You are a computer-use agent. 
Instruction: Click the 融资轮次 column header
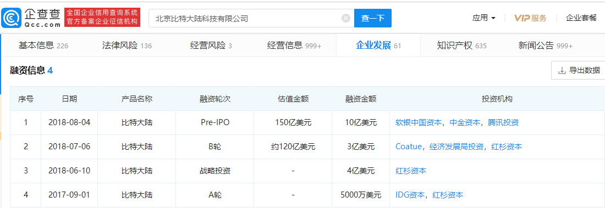(x=215, y=99)
